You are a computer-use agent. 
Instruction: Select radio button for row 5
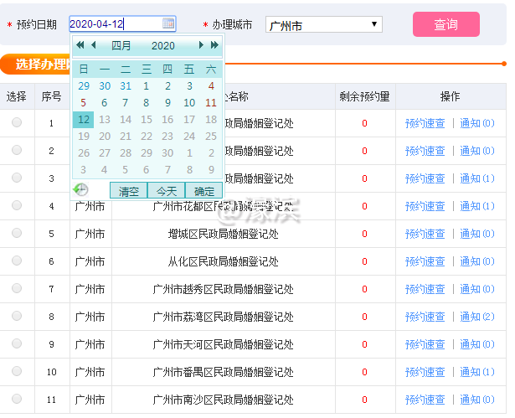17,234
